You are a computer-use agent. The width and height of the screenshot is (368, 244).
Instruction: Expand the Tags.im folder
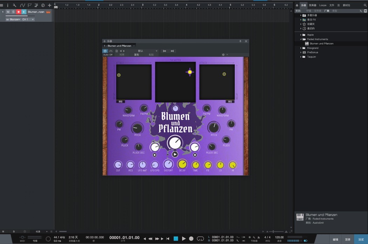(301, 57)
